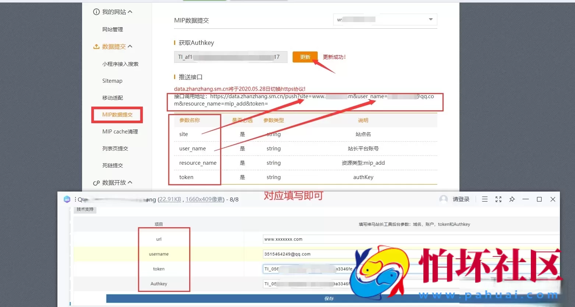Pin the image viewer window on top
575x307 pixels.
[x=512, y=199]
